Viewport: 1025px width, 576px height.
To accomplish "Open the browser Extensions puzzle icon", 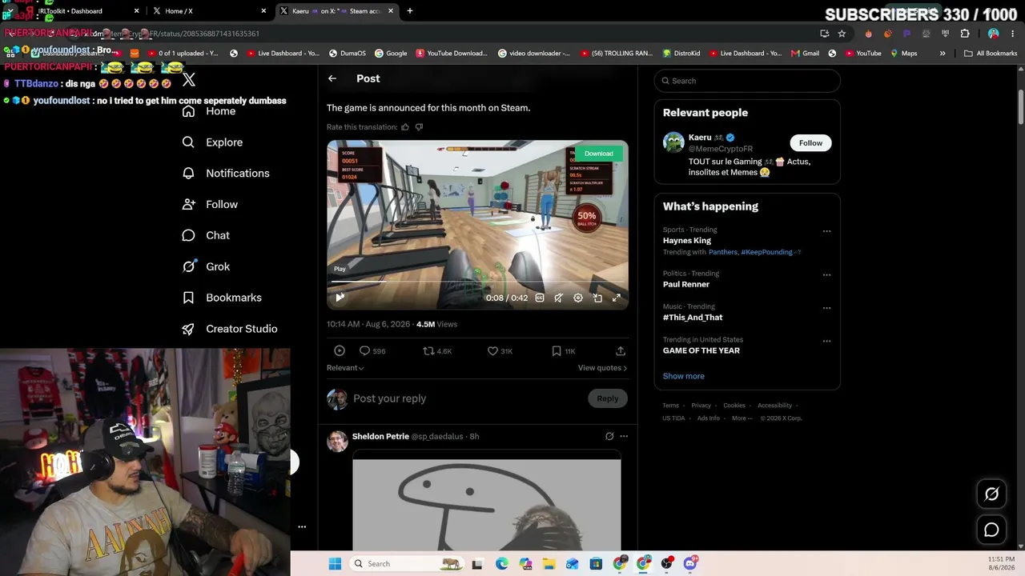I will point(965,34).
